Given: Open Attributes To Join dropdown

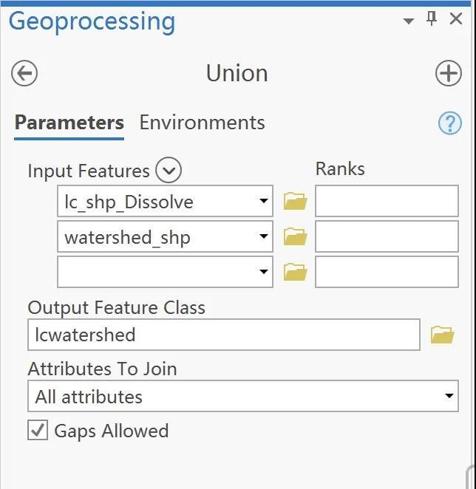Looking at the screenshot, I should 449,397.
